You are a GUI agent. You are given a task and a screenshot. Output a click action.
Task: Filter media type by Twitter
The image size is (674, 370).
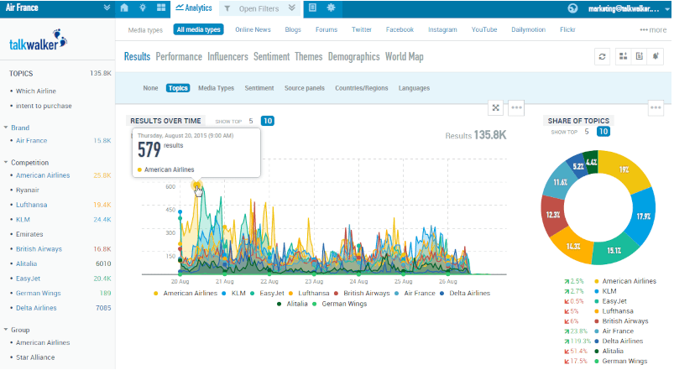pos(361,29)
